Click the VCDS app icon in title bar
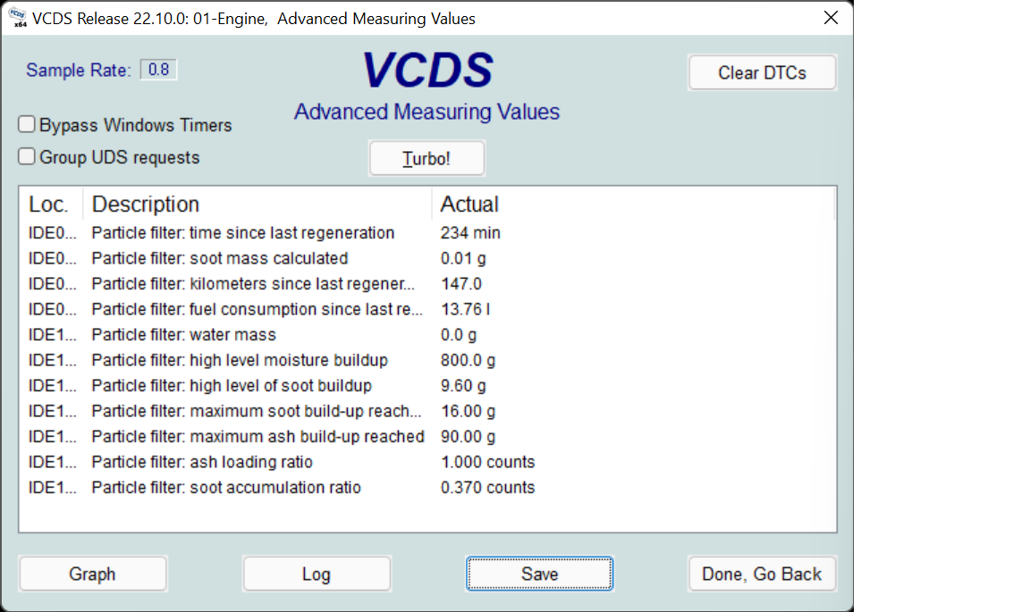1030x612 pixels. pyautogui.click(x=18, y=18)
